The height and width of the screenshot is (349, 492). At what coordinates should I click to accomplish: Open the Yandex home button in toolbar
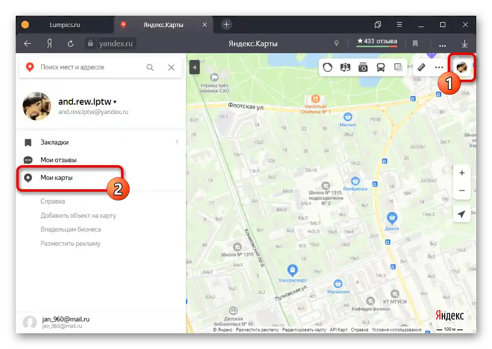(x=49, y=44)
